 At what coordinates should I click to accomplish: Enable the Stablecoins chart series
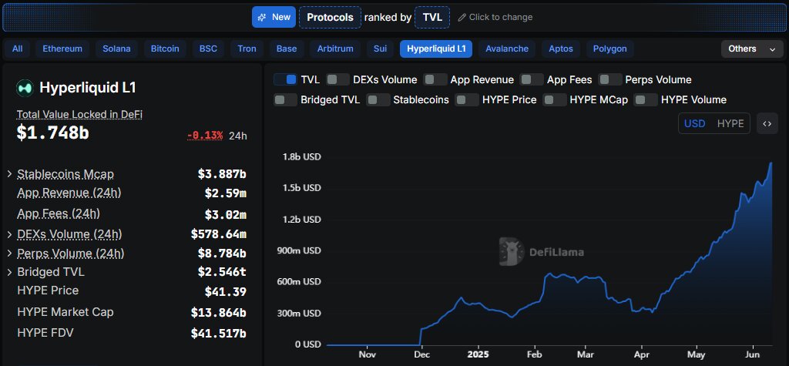[x=378, y=99]
